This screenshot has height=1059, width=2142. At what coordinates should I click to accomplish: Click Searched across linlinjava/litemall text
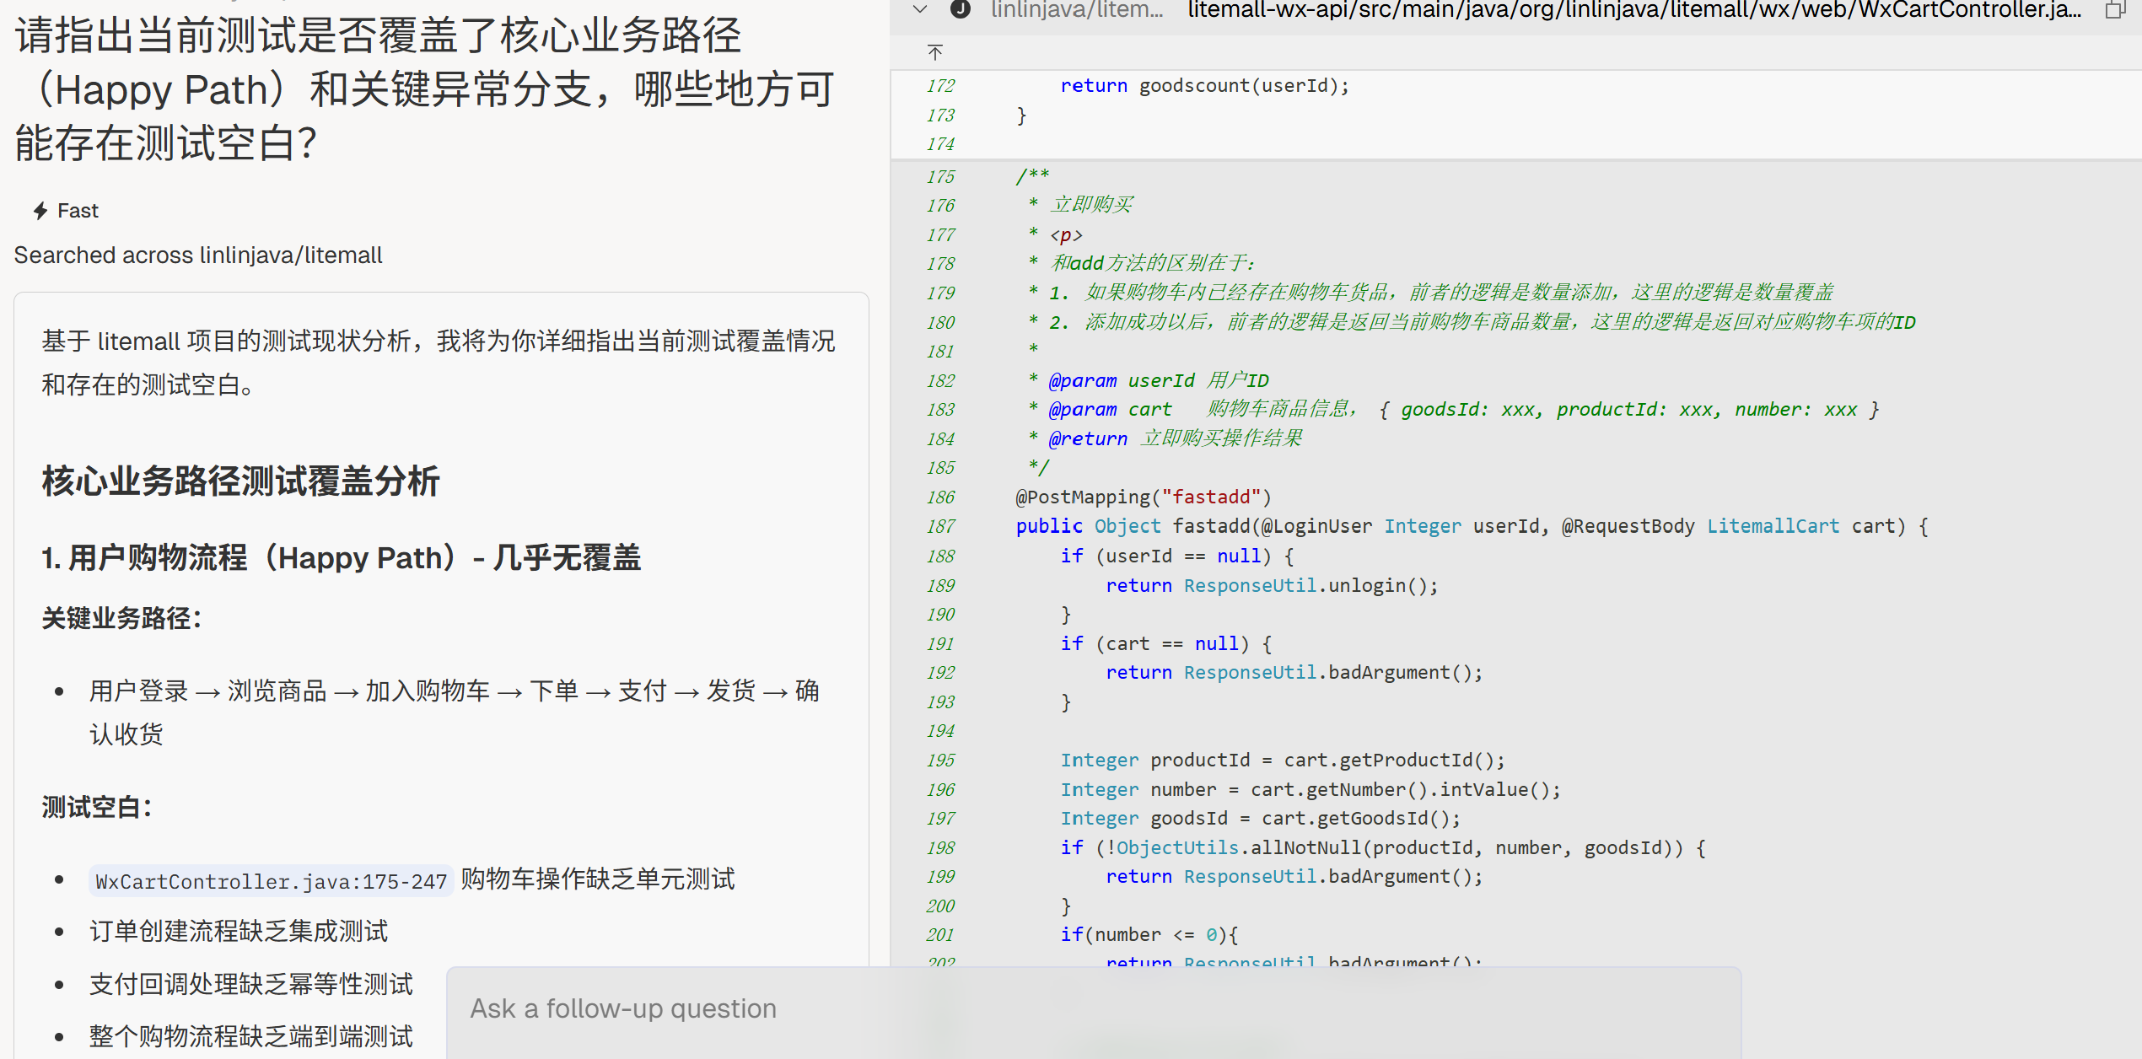coord(198,255)
